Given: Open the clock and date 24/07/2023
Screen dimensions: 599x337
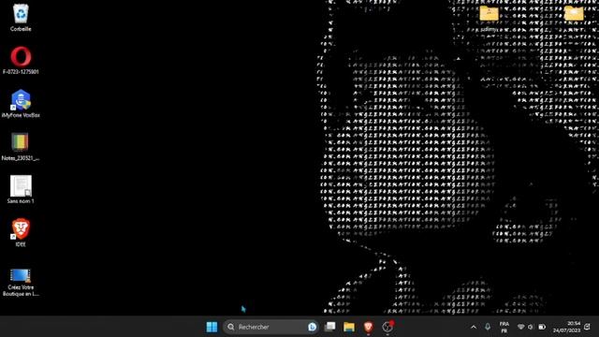Looking at the screenshot, I should (566, 327).
